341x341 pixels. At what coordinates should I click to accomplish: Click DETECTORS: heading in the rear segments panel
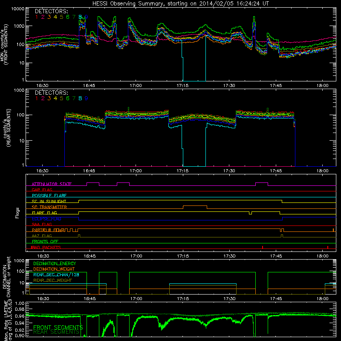coord(51,92)
